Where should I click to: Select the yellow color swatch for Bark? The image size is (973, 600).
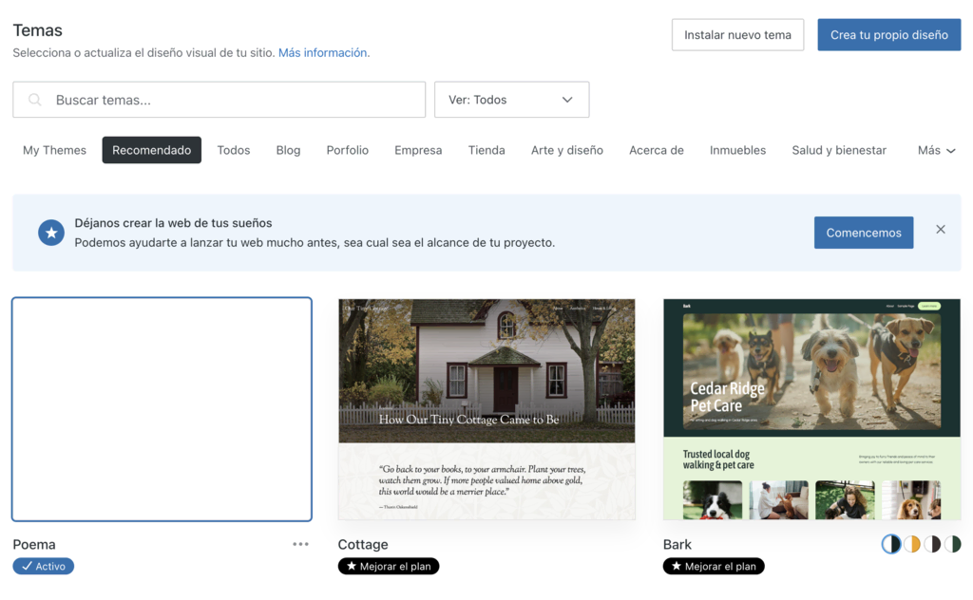[911, 544]
